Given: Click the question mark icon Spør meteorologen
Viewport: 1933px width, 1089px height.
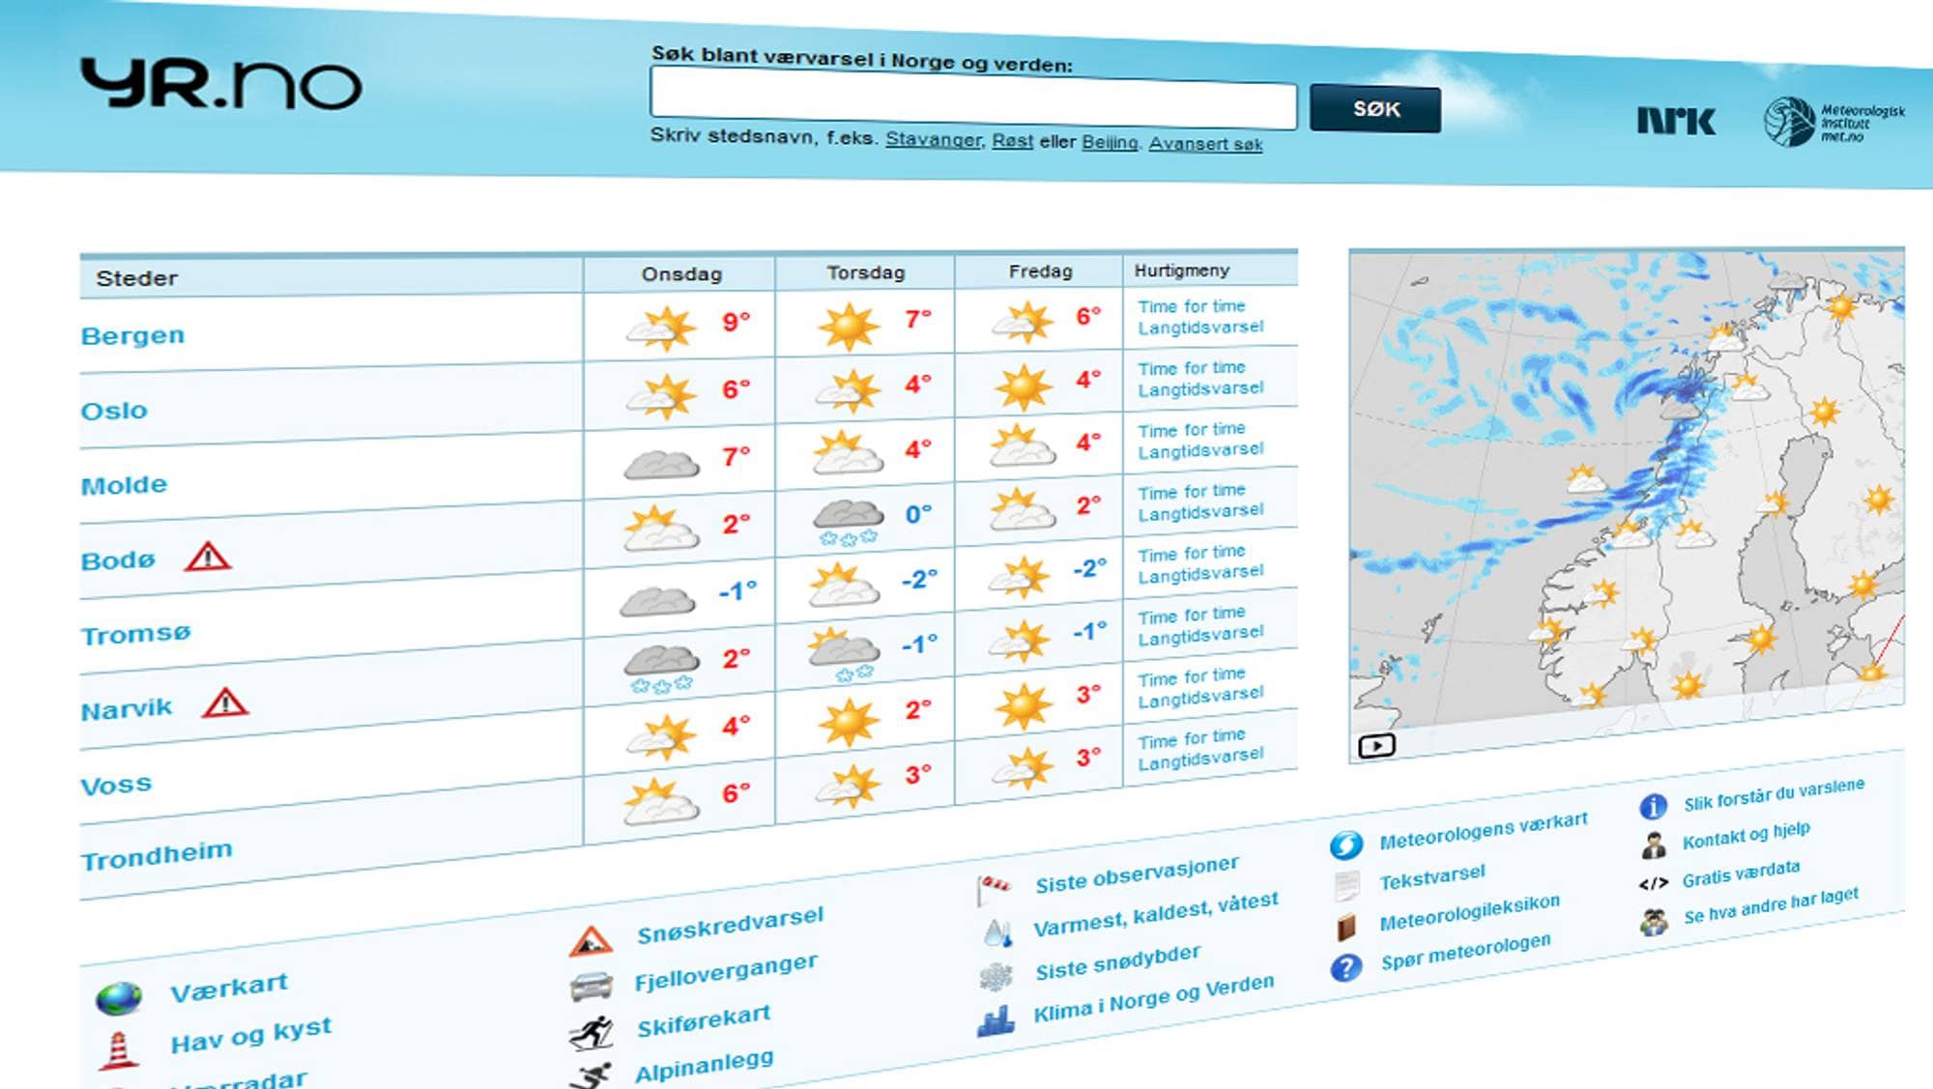Looking at the screenshot, I should click(x=1345, y=967).
